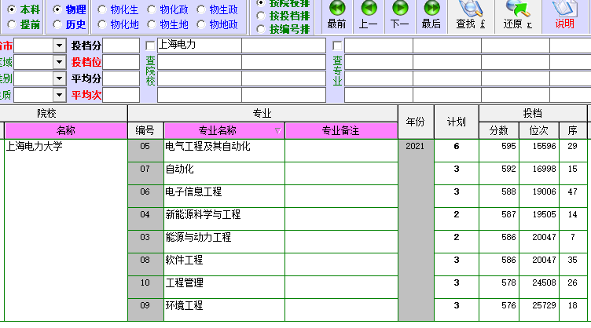Click the 年份 column header
591x328 pixels.
pyautogui.click(x=416, y=122)
